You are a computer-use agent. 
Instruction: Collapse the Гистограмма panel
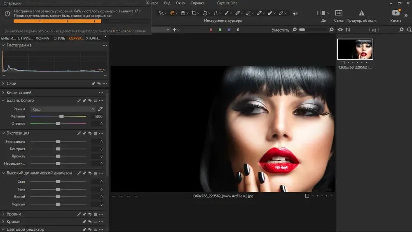[x=3, y=45]
